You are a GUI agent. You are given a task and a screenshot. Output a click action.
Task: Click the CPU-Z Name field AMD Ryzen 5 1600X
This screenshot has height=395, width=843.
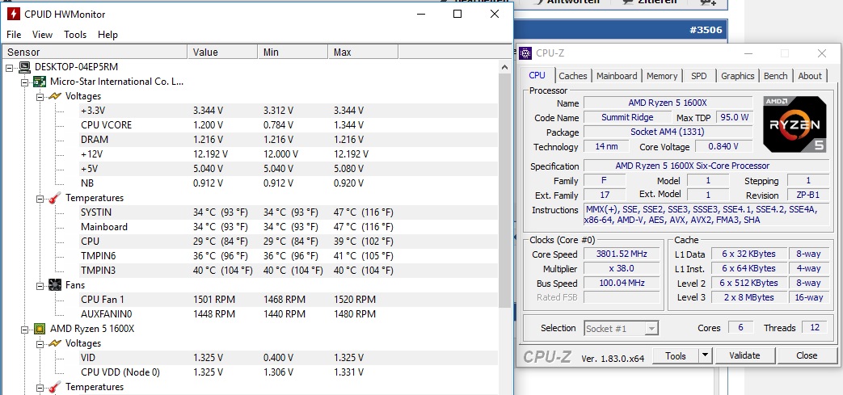coord(668,103)
